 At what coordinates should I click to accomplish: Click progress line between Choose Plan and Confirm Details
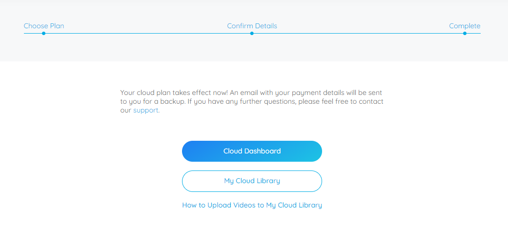click(148, 33)
